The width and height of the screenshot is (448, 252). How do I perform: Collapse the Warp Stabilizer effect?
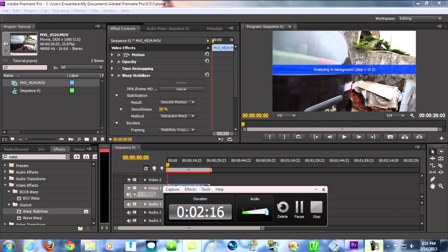tap(112, 76)
